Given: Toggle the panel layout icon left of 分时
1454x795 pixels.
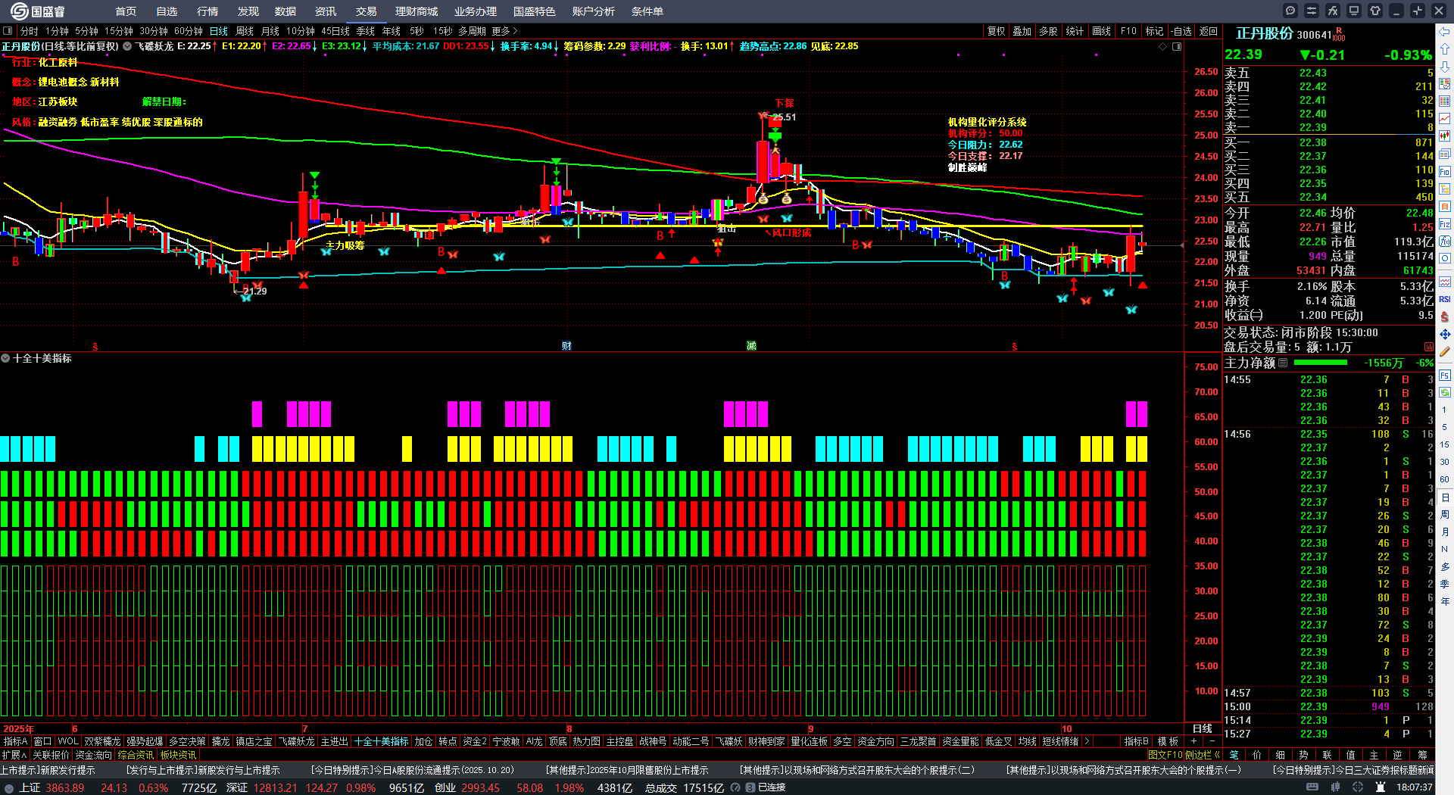Looking at the screenshot, I should (8, 31).
